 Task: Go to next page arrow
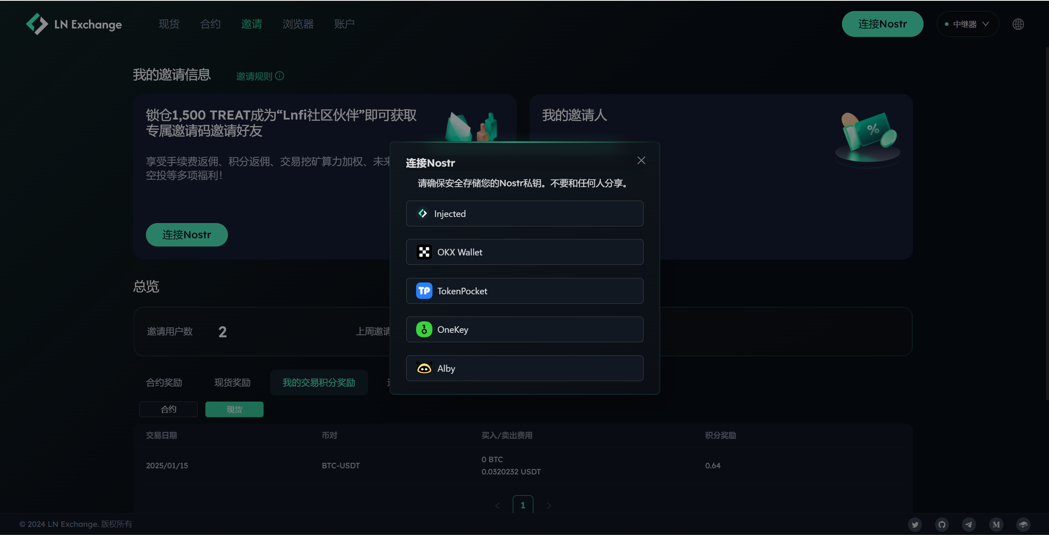click(549, 506)
